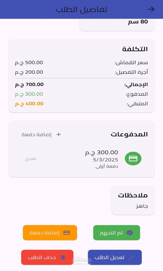Click trash icon on حذف الطلب button
Viewport: 163px width, 271px height.
coord(63,257)
